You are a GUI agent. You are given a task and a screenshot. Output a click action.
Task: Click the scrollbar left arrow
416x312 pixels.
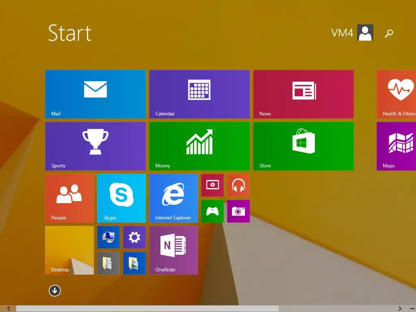9,309
